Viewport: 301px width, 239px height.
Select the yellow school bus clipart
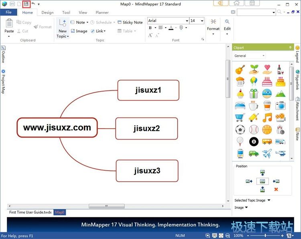pos(267,142)
